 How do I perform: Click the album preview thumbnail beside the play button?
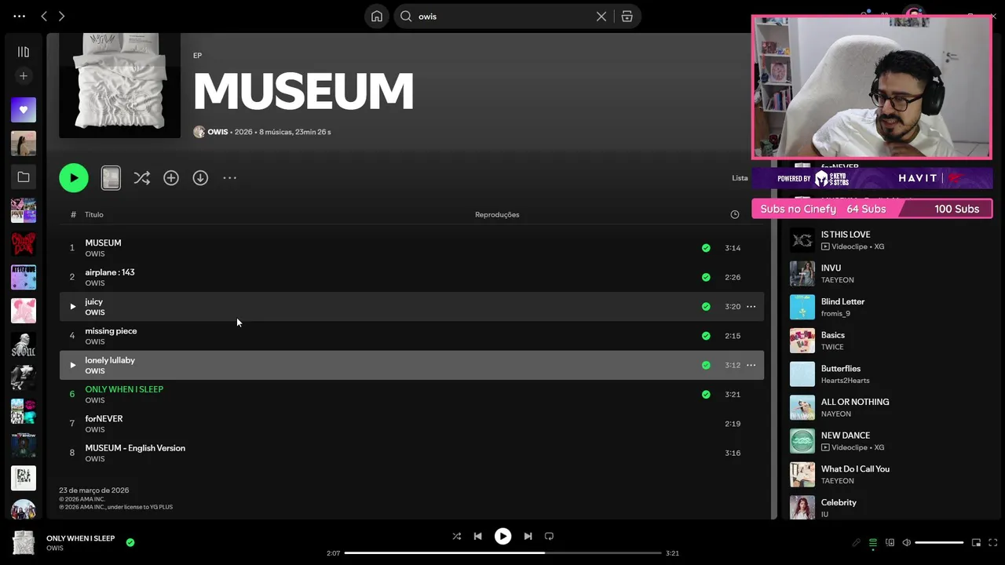tap(111, 178)
